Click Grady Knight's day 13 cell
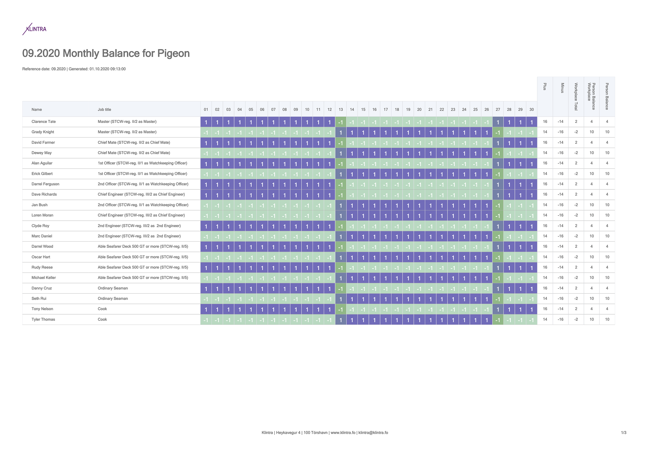 (341, 132)
